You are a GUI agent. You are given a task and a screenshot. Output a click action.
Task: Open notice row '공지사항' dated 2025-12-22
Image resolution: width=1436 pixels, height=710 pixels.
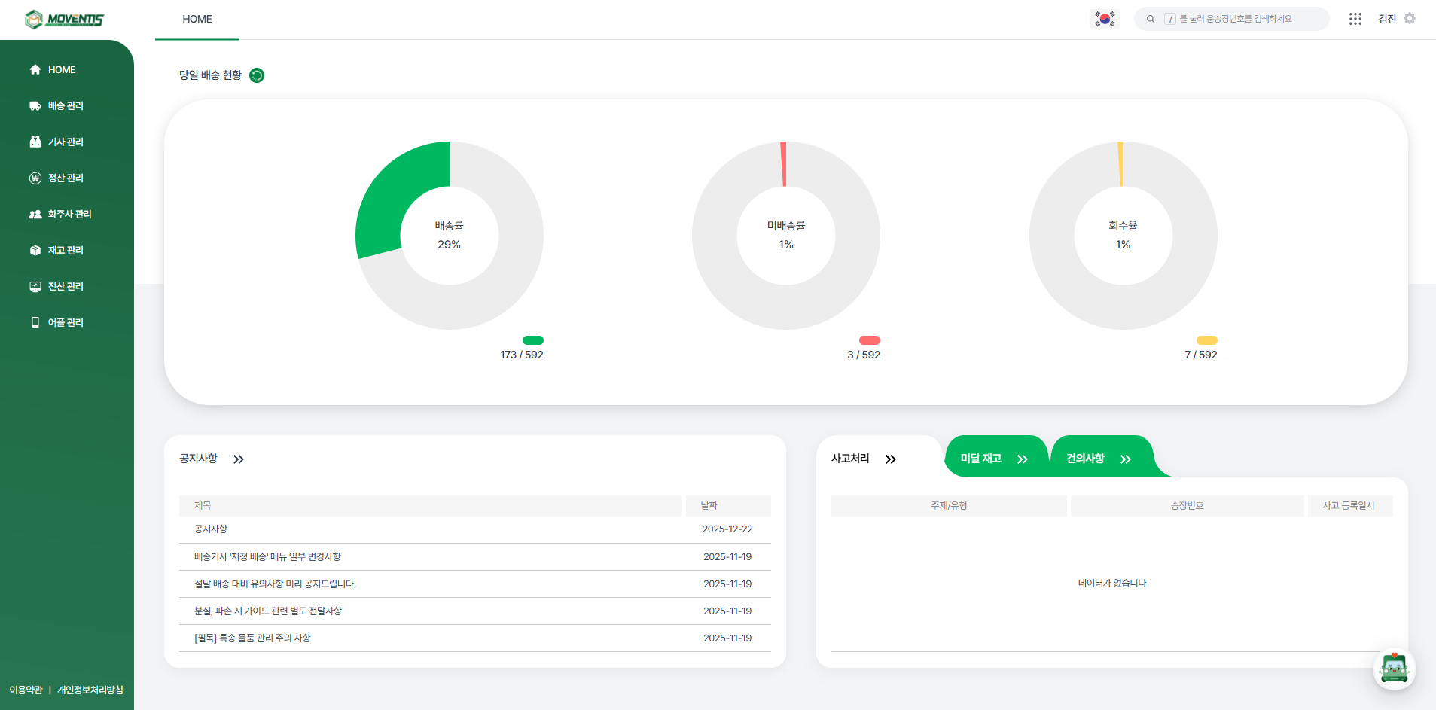(475, 529)
